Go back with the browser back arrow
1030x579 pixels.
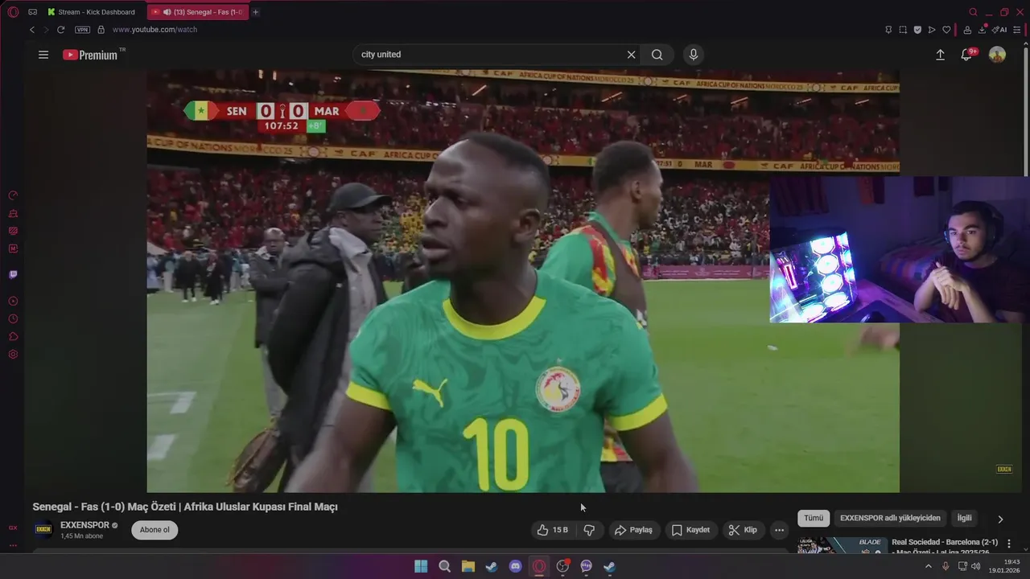click(32, 30)
